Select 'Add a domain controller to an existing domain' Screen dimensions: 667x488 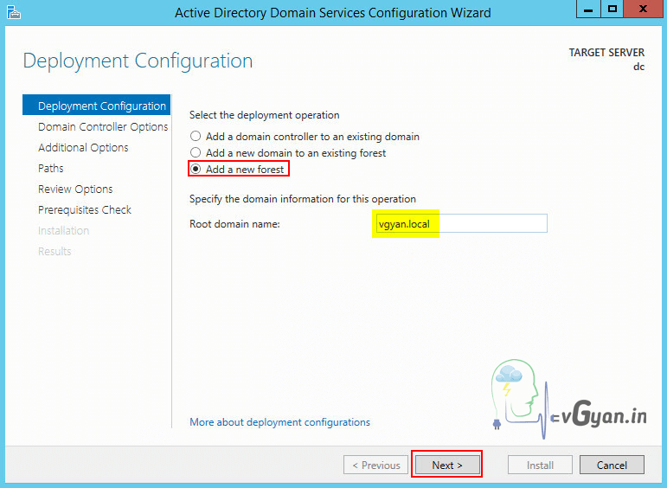pyautogui.click(x=196, y=137)
